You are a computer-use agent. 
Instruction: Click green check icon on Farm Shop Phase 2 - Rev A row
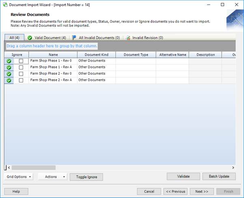[9, 80]
